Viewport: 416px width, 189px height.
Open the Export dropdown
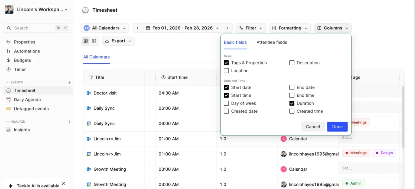click(118, 41)
